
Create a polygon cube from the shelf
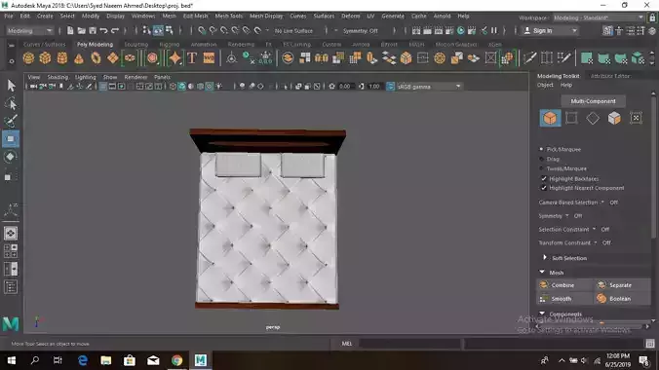(x=45, y=58)
